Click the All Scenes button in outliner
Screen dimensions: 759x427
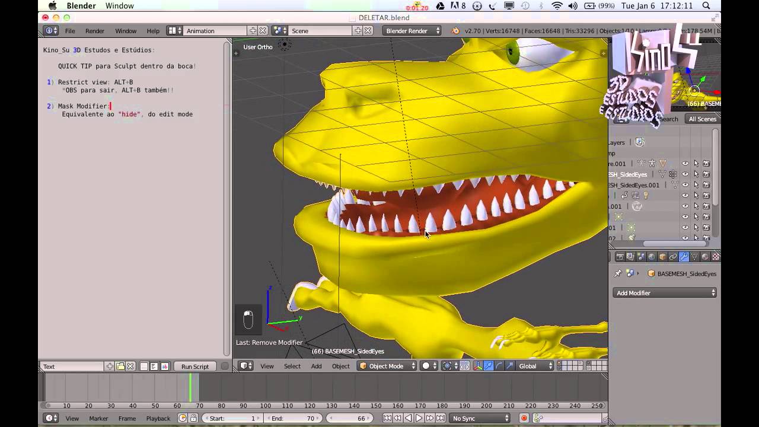(702, 119)
